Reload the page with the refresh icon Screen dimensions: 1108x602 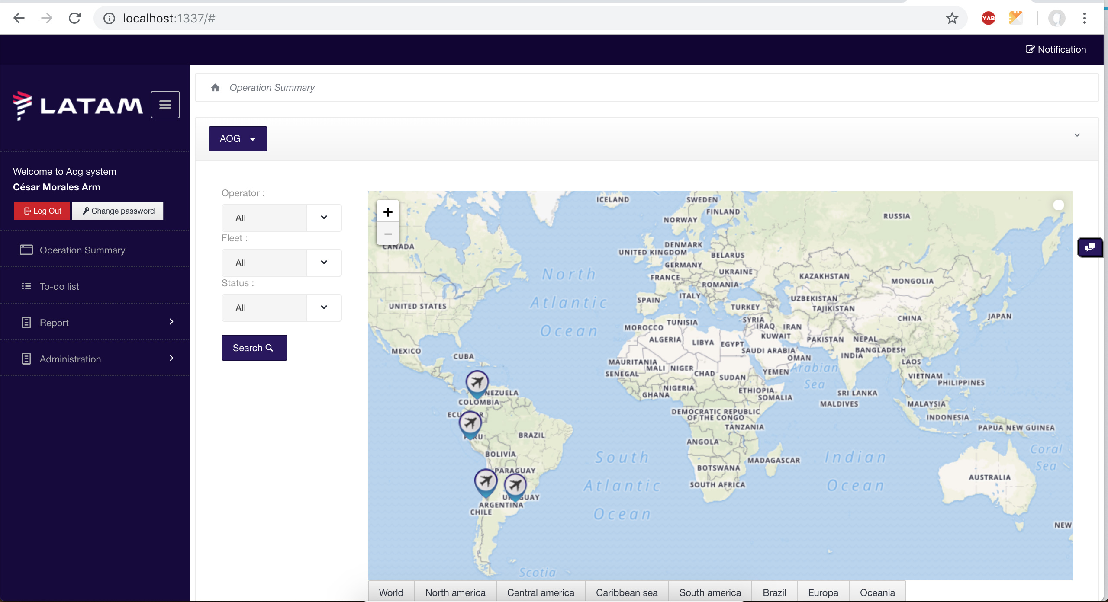coord(75,18)
